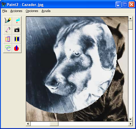Select the pencil and marker drawing tool
The width and height of the screenshot is (136, 129).
[8, 21]
